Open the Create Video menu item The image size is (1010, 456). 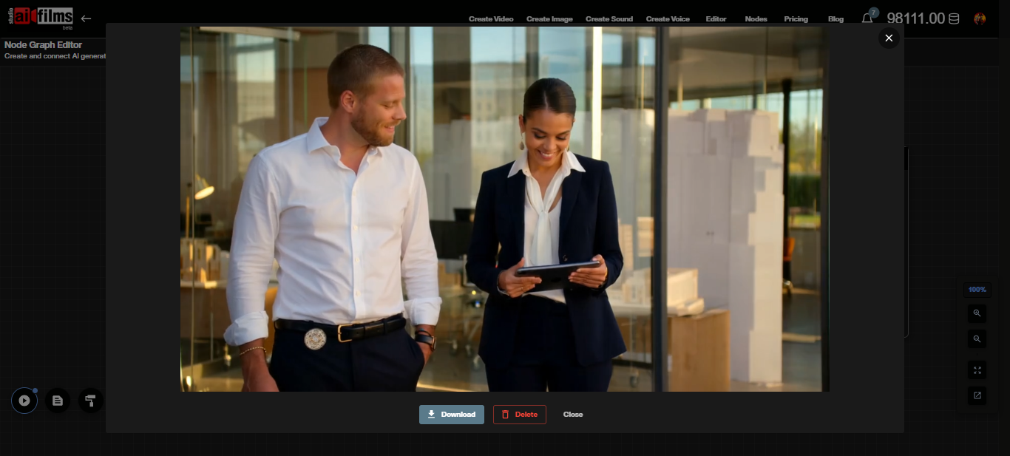click(x=491, y=19)
